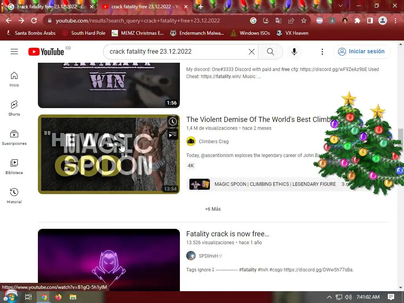Screen dimensions: 404x303
Task: Toggle the Chrome side panel
Action: pos(370,21)
